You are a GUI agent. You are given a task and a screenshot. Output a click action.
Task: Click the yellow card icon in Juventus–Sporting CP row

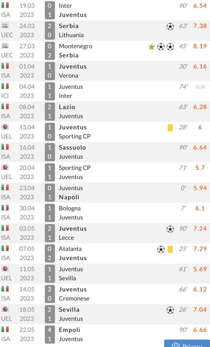170,128
